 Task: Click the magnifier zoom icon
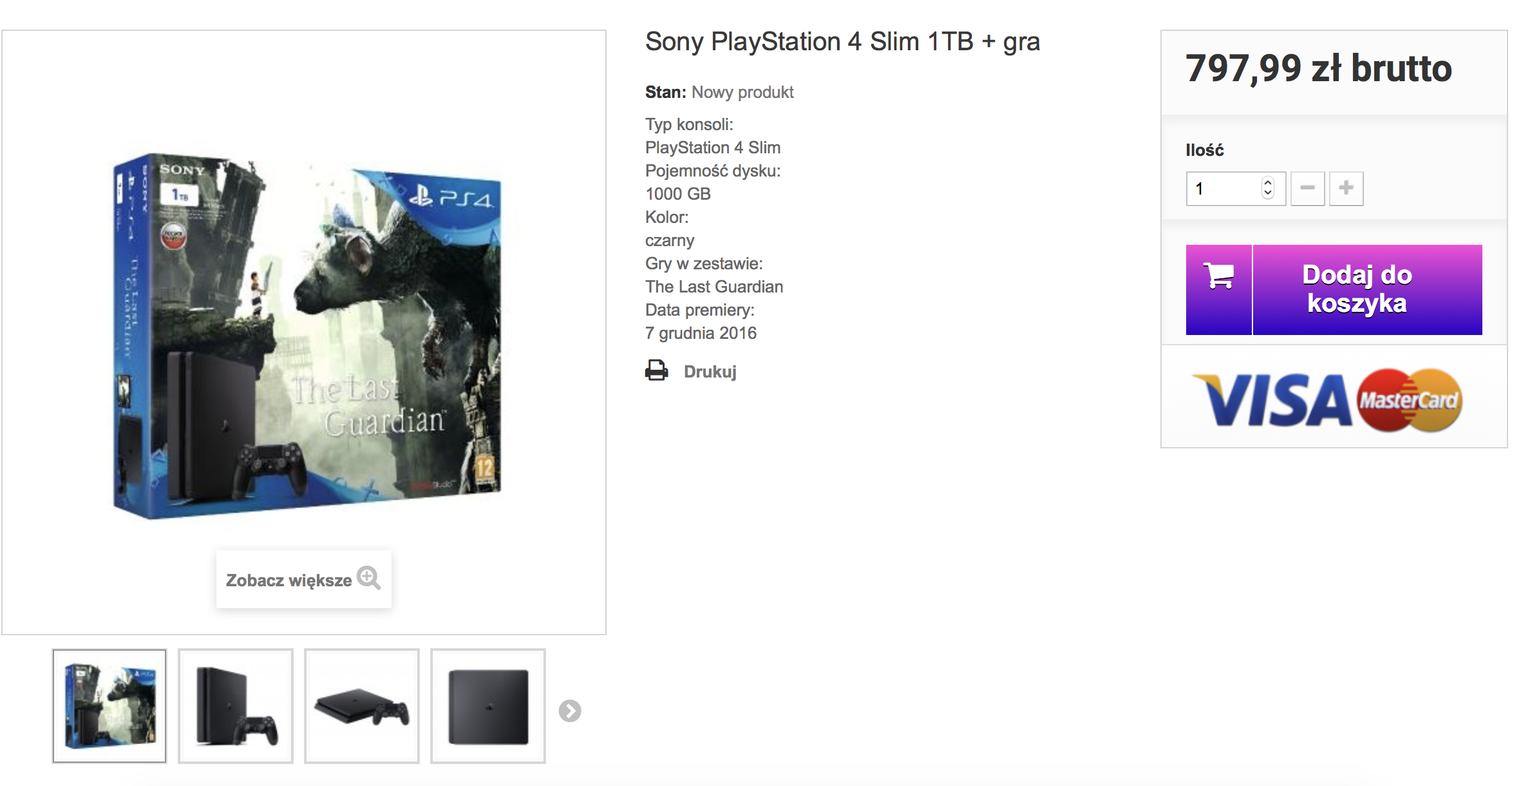[369, 578]
